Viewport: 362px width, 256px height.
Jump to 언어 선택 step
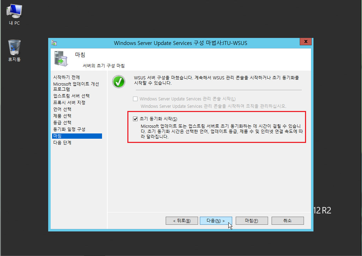(x=62, y=109)
